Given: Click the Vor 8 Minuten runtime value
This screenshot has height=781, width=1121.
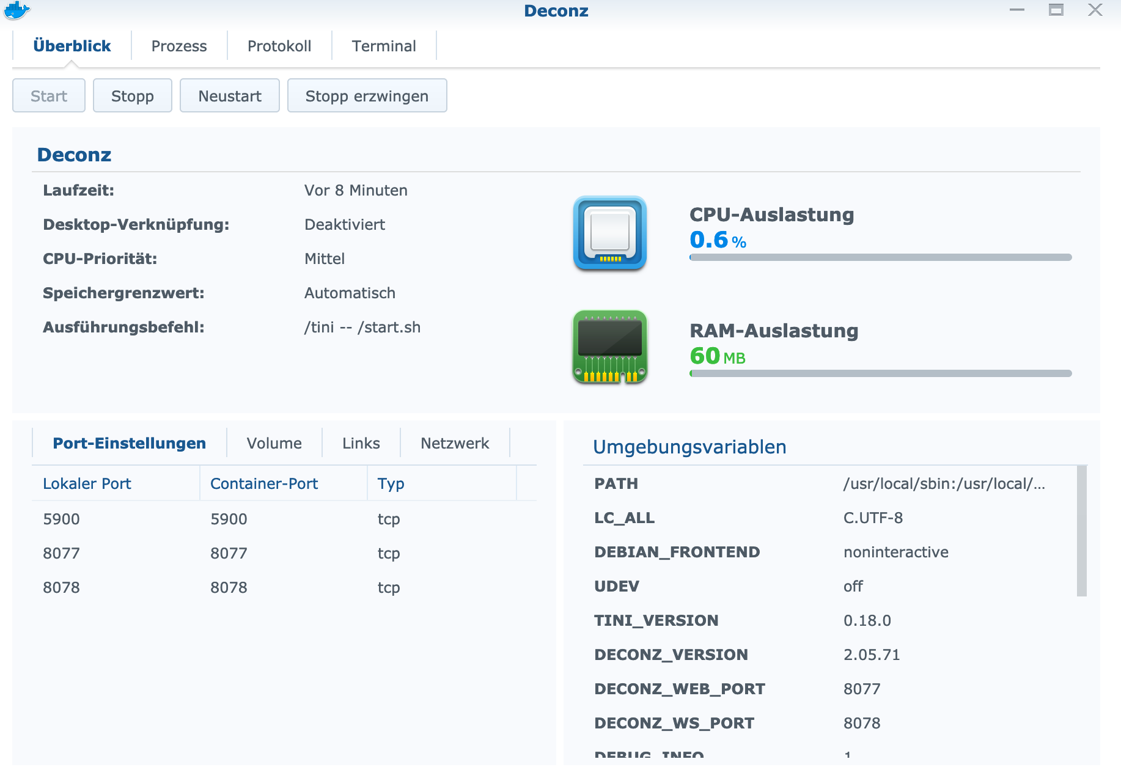Looking at the screenshot, I should 356,190.
